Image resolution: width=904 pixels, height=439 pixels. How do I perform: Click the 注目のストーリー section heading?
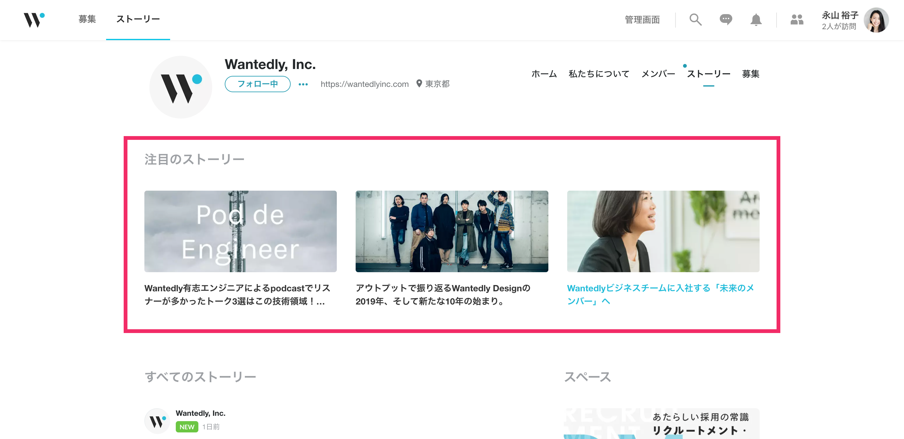194,159
